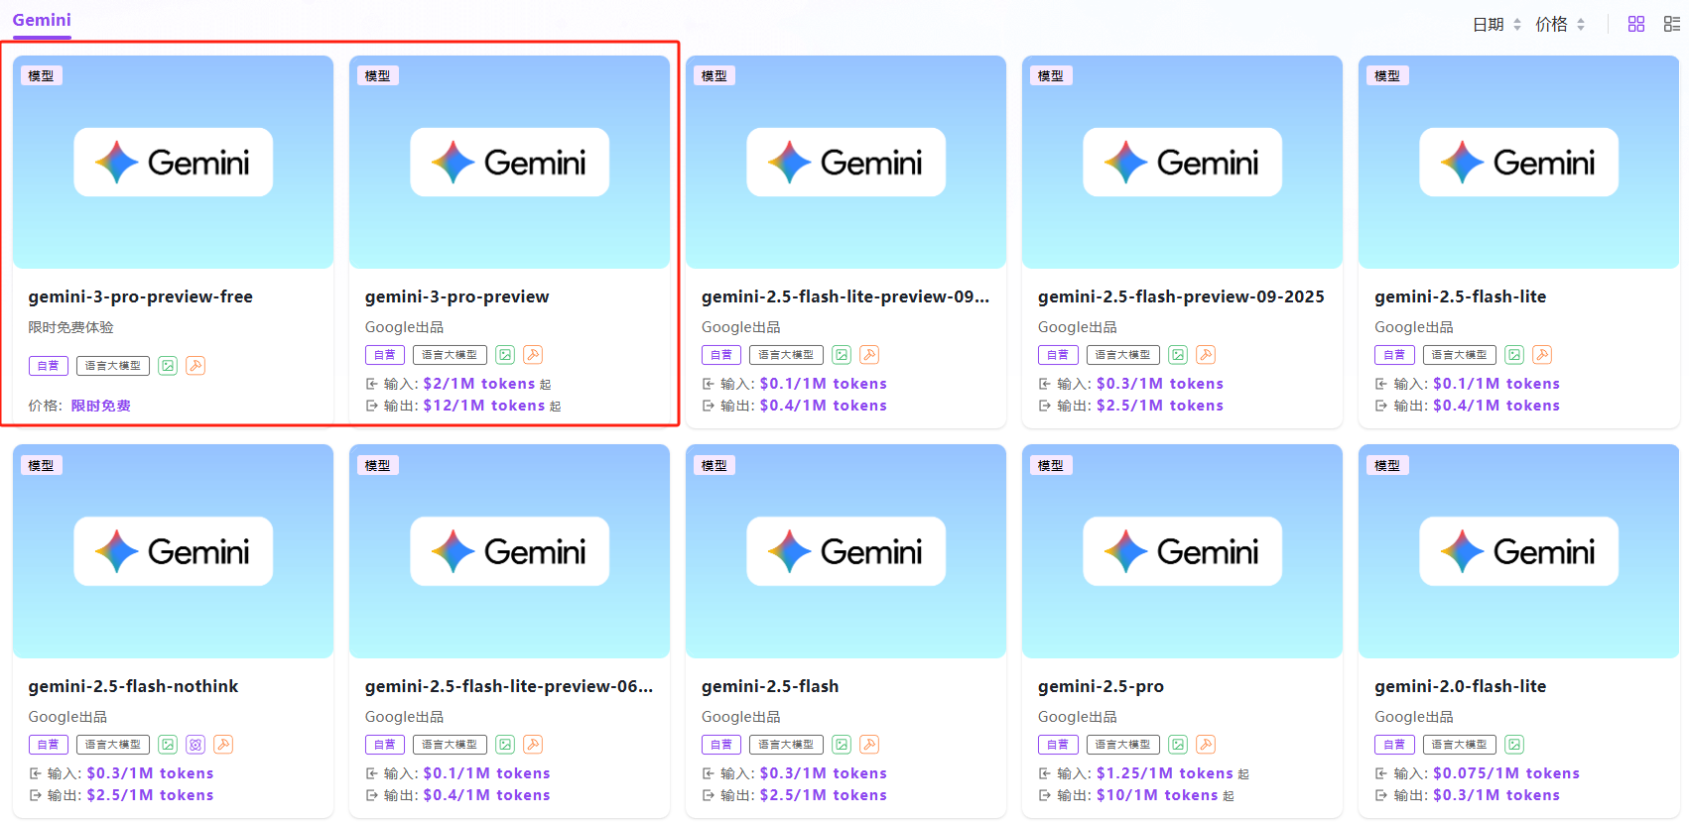The image size is (1689, 822).
Task: Click 模型 badge on gemini-3-pro-preview card
Action: point(377,75)
